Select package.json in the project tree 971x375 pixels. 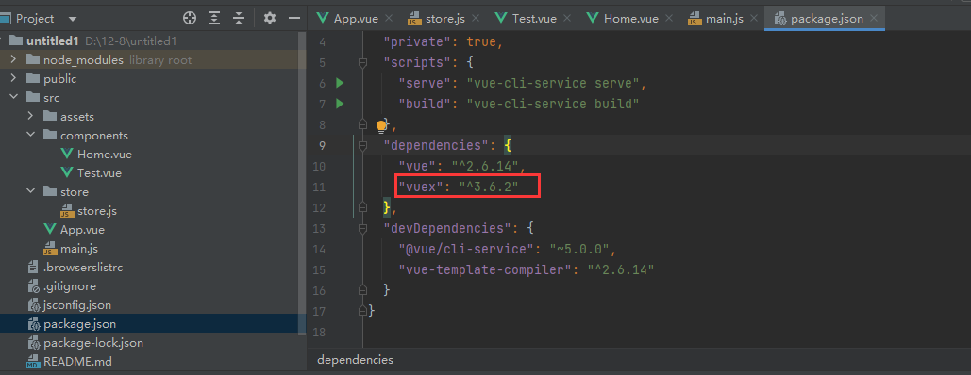point(79,323)
